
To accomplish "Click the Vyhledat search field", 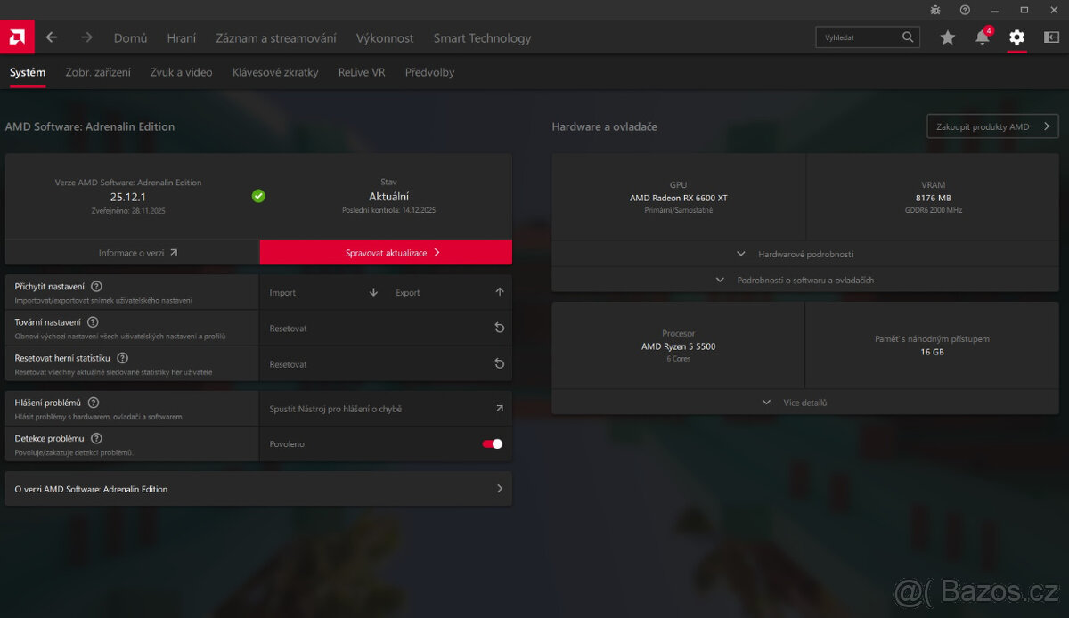I will click(x=860, y=37).
